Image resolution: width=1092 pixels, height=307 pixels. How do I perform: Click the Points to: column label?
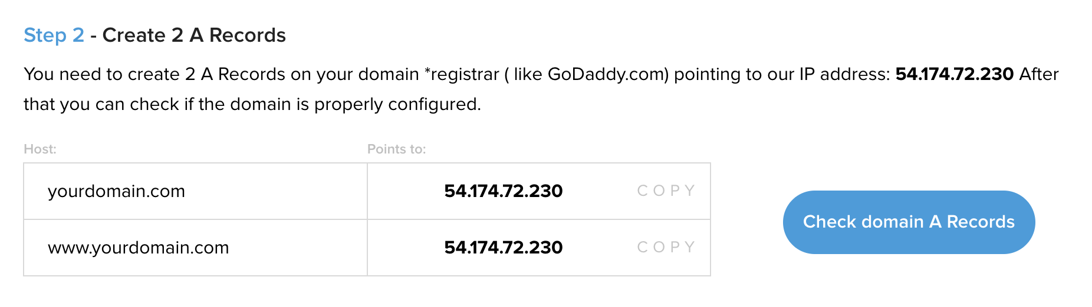(x=396, y=149)
